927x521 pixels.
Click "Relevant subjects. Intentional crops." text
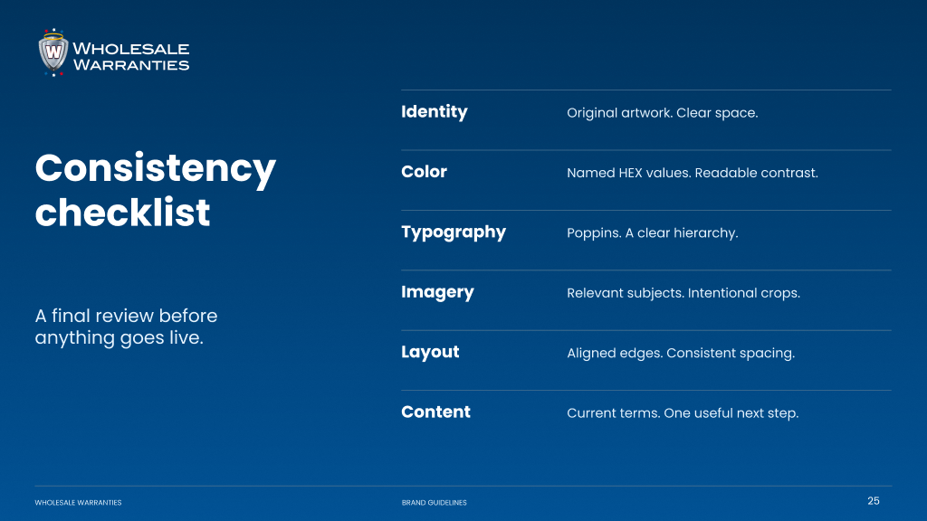(x=683, y=293)
